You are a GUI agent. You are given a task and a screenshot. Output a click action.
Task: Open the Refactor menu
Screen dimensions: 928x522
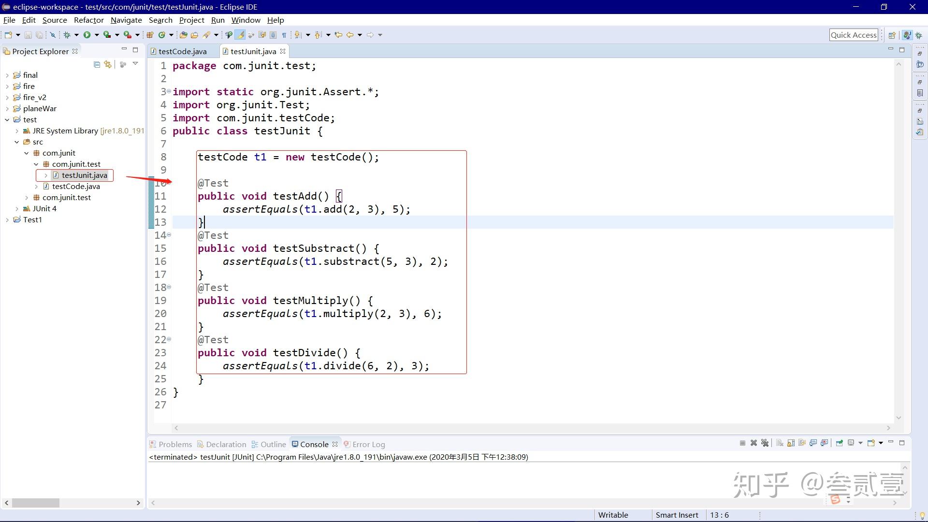88,20
